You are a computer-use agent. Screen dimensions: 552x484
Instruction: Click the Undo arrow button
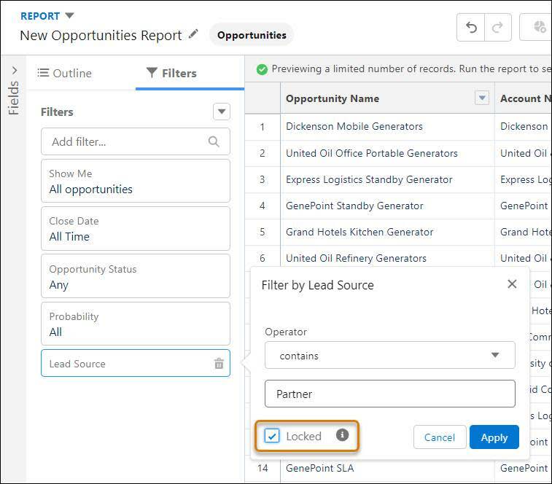(x=470, y=28)
